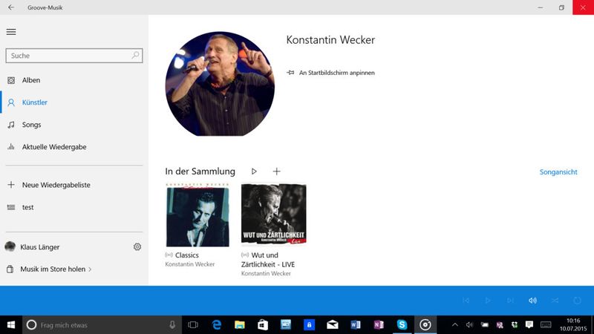Open Windows Store from taskbar
Viewport: 594px width, 334px height.
[x=263, y=325]
